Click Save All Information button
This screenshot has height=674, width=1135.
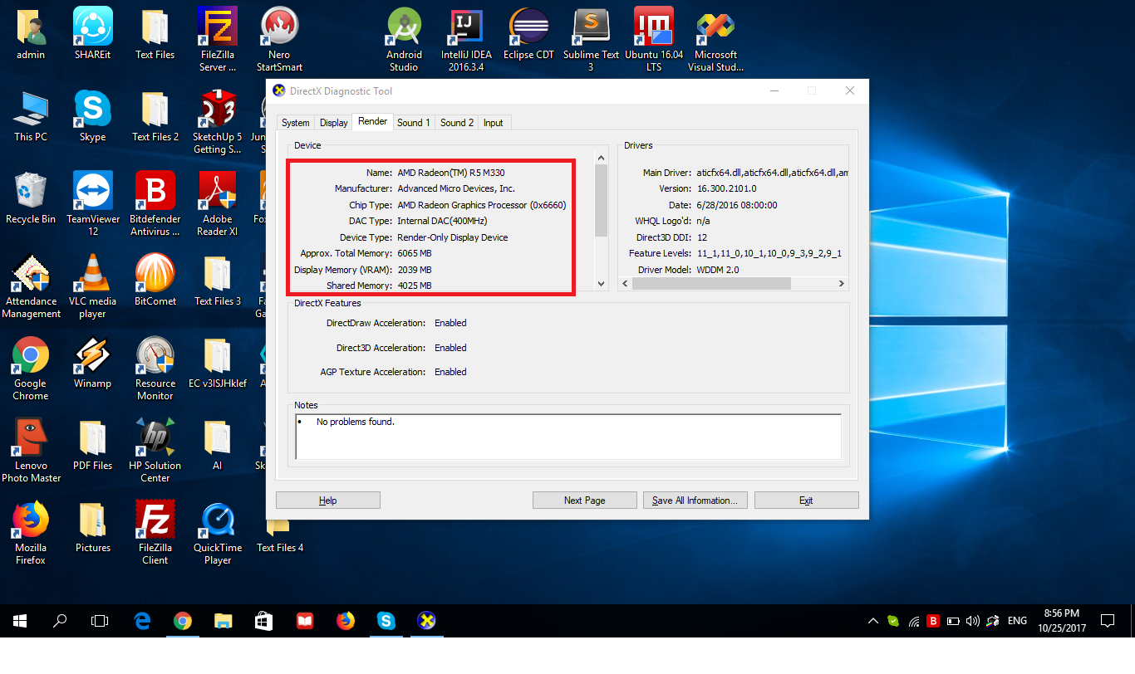[x=695, y=501]
